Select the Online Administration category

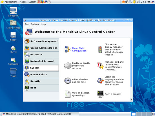click(42, 48)
